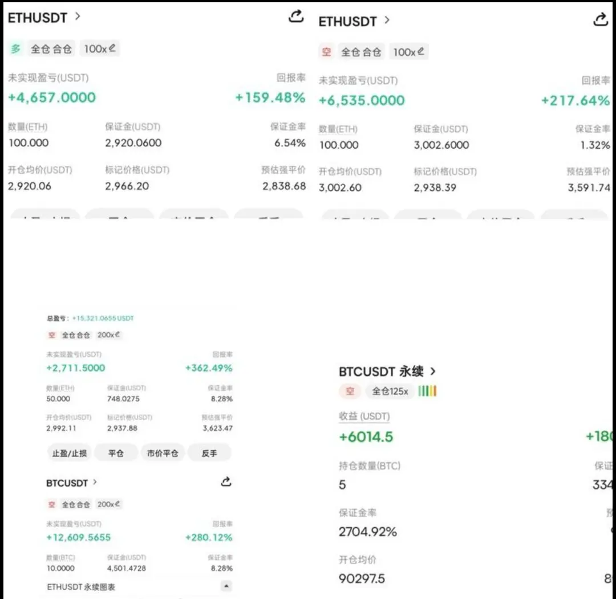Collapse the ETHUSDT 永续图表 chart panel
616x599 pixels.
click(x=226, y=586)
